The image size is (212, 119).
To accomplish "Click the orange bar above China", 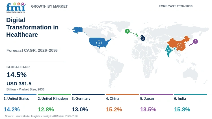I will (122, 94).
